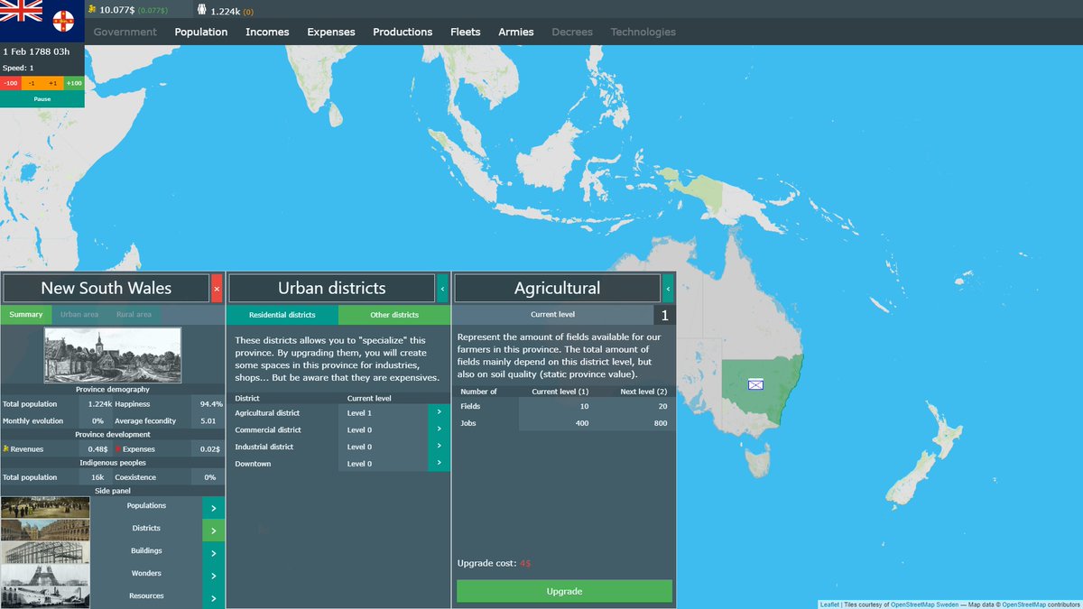Click the New South Wales flag in the corner

[x=42, y=20]
